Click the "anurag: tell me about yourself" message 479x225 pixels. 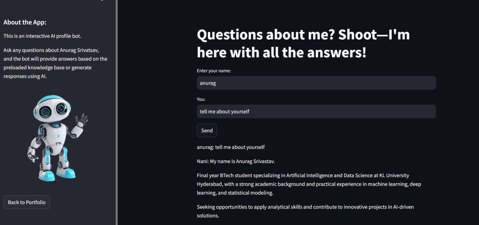[231, 147]
